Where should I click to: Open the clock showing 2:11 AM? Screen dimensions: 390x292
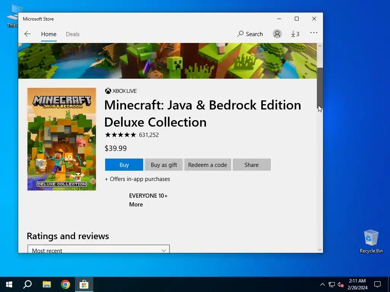click(357, 284)
